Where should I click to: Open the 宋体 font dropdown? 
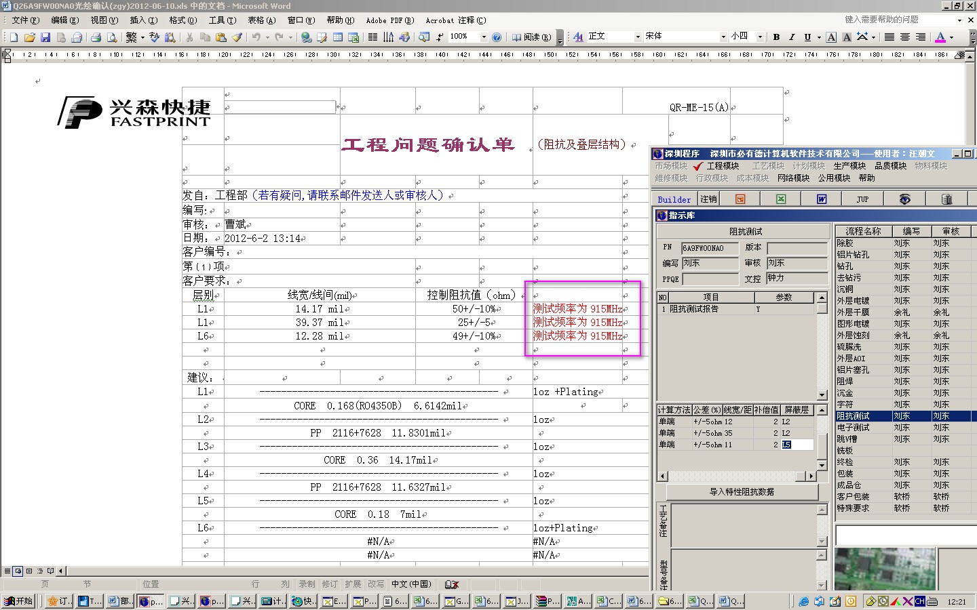[x=723, y=37]
